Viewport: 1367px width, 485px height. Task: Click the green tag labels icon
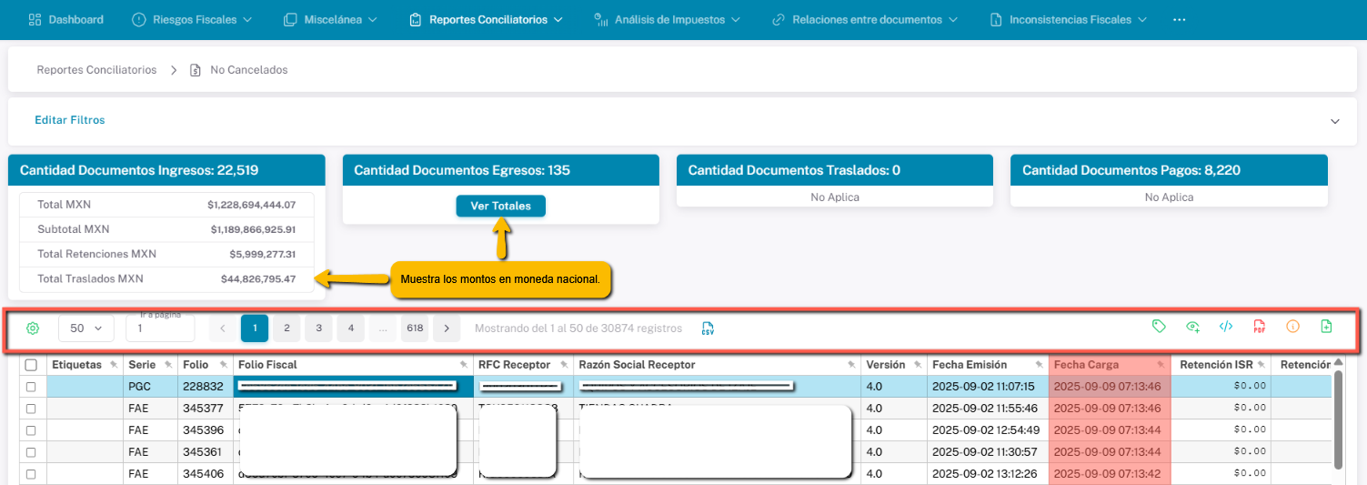point(1159,327)
